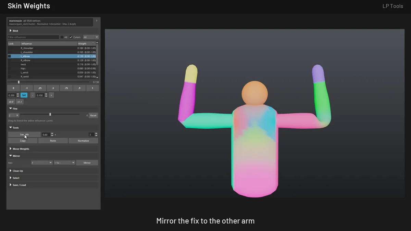Normalize the weights
Image resolution: width=411 pixels, height=231 pixels.
pos(83,141)
